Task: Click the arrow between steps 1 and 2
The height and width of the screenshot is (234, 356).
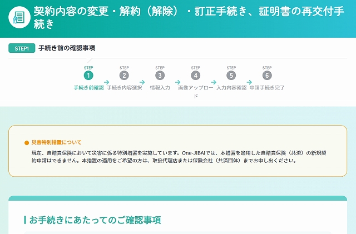Action: (x=106, y=82)
